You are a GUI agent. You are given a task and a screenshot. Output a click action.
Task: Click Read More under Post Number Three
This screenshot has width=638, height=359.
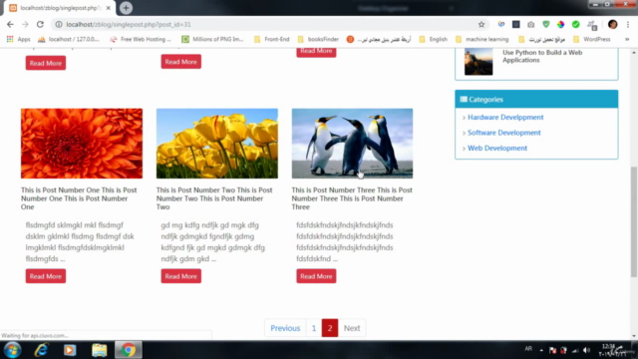(x=316, y=276)
